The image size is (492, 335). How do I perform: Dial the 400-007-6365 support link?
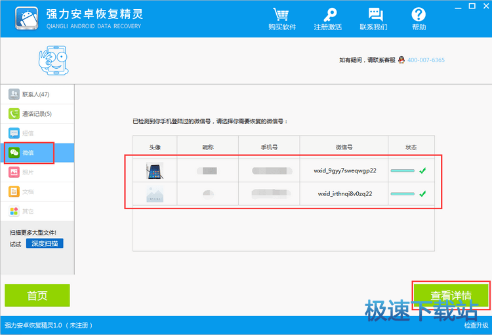click(x=426, y=60)
